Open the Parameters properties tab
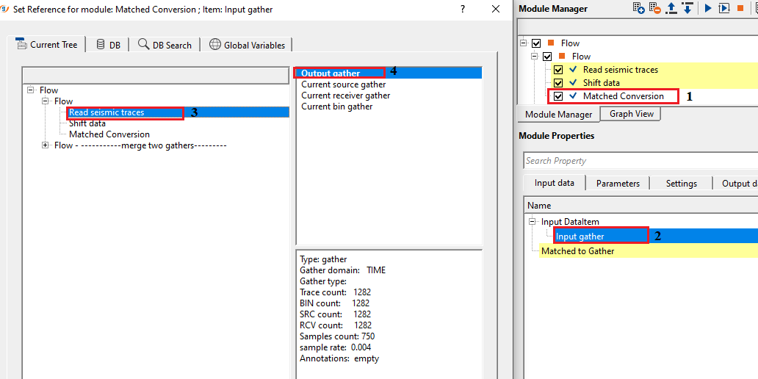 pos(618,184)
